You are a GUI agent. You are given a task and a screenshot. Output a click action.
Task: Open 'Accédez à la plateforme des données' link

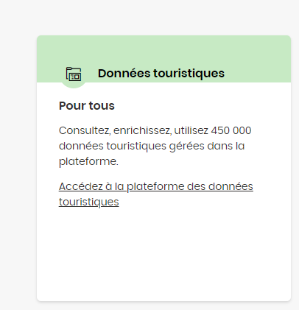coord(156,194)
